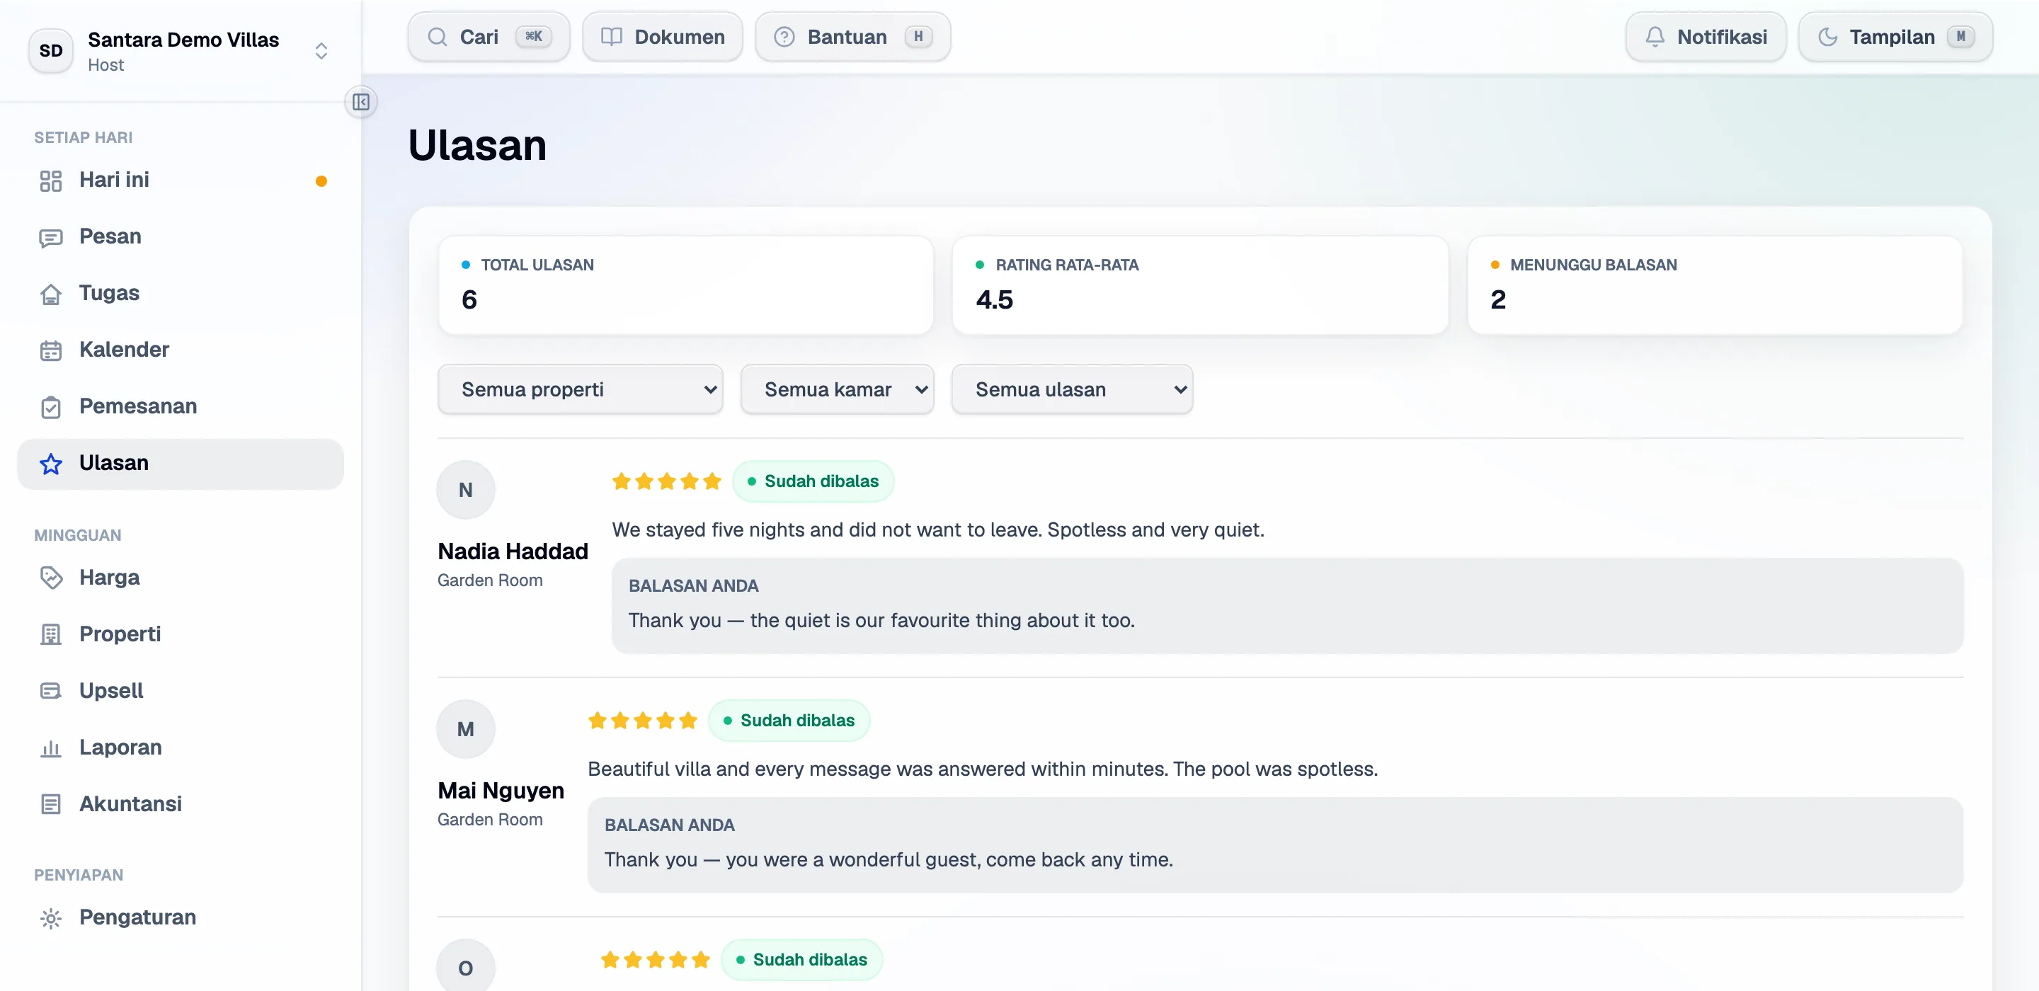This screenshot has width=2039, height=991.
Task: Click the SD account avatar
Action: coord(51,51)
